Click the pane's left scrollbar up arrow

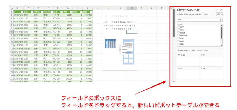[174, 8]
